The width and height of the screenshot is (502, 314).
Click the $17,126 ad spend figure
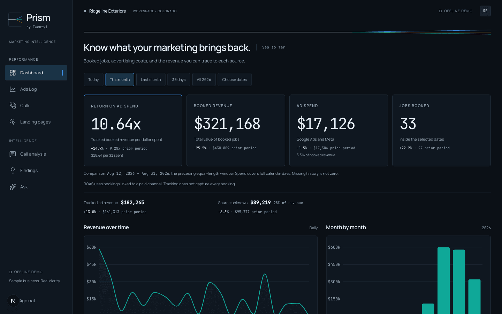326,124
